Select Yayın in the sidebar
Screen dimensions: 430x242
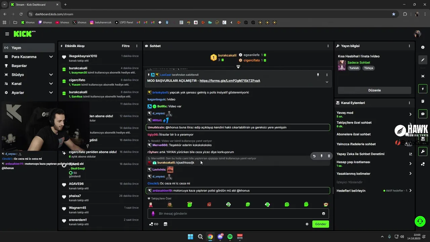(29, 48)
